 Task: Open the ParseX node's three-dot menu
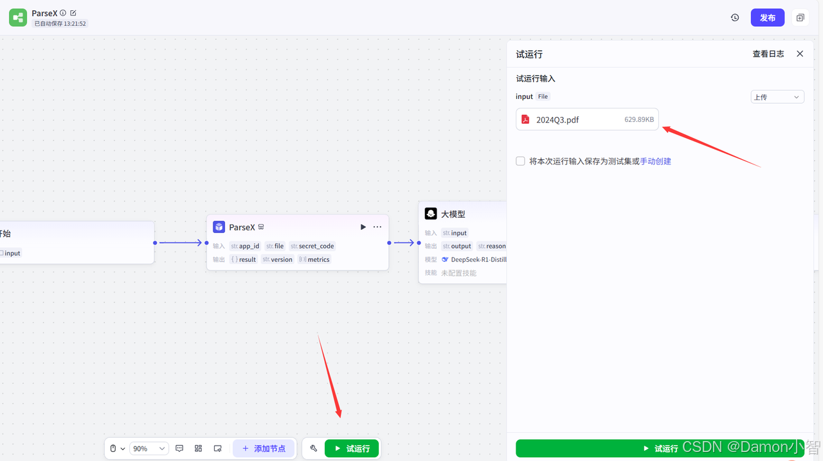(x=377, y=227)
